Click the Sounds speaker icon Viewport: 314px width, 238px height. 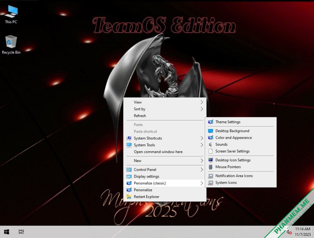(x=211, y=144)
